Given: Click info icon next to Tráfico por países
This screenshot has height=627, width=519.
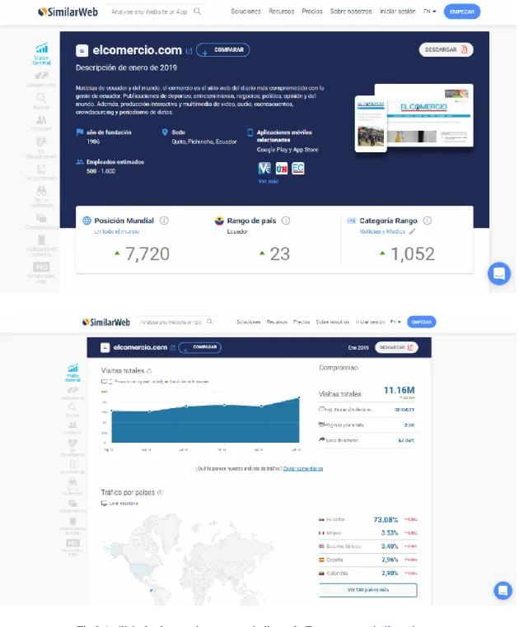Looking at the screenshot, I should [160, 493].
